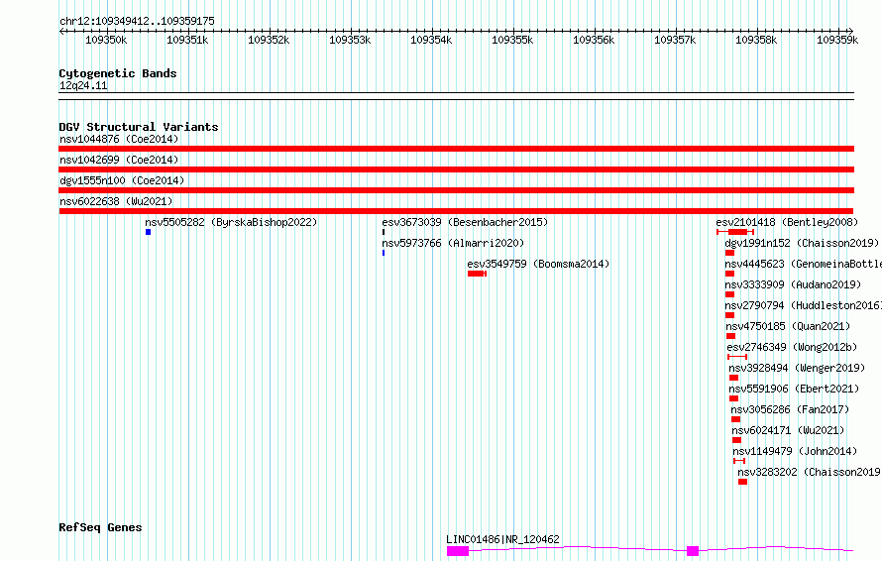The height and width of the screenshot is (561, 882).
Task: Open nsv5591906 (Ebert2021) variant label
Action: click(794, 389)
